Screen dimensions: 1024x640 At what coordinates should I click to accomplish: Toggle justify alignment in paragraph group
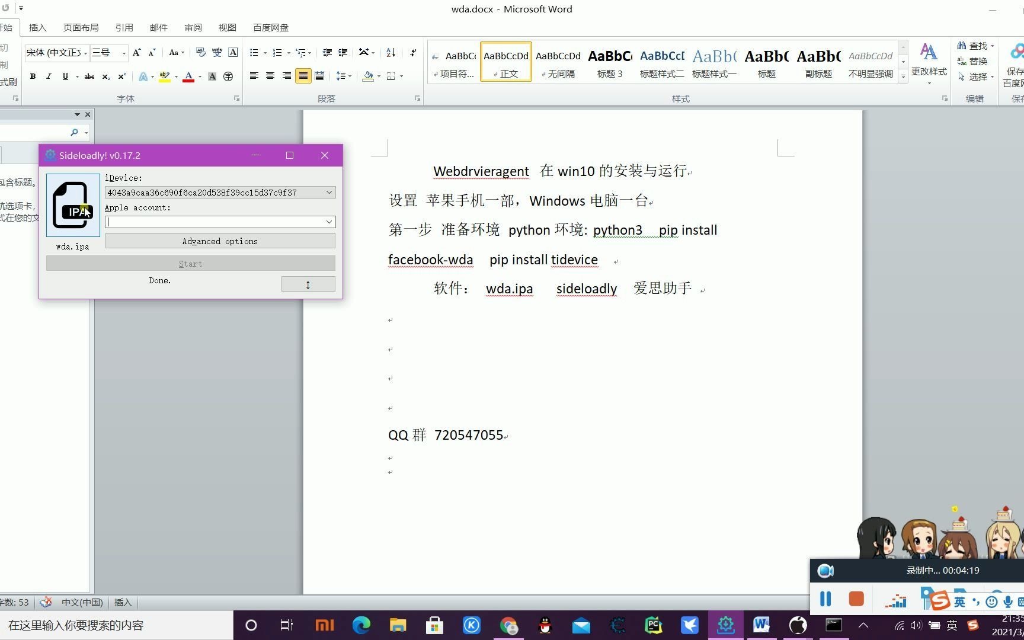[x=303, y=76]
